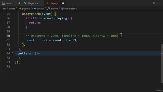The height and width of the screenshot is (92, 163).
Task: Click the JS icon on player.js tab
Action: point(47,3)
